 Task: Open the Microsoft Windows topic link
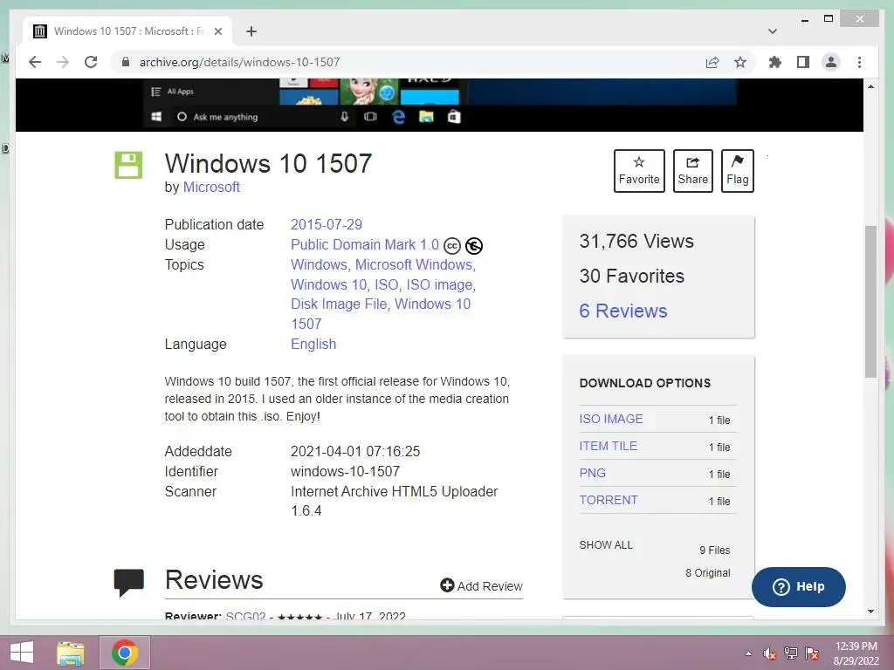[x=414, y=264]
